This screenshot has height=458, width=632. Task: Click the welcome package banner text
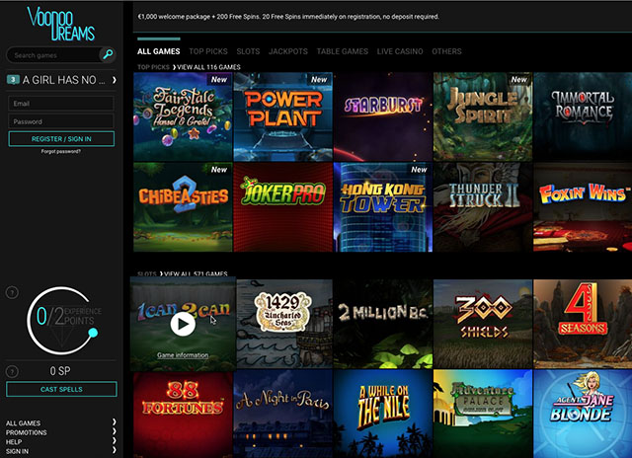288,17
